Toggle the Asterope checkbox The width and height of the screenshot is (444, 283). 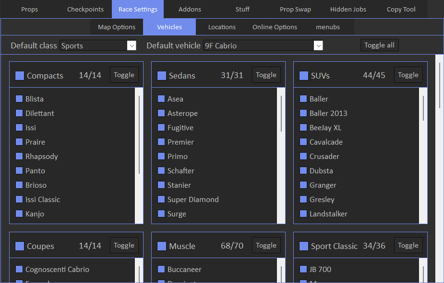coord(161,113)
